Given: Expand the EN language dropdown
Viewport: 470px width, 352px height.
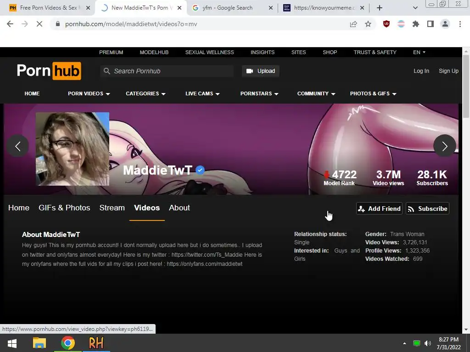Looking at the screenshot, I should [x=419, y=52].
